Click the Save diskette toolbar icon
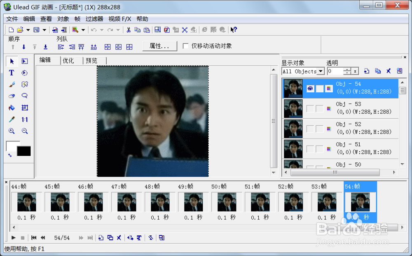 coord(36,30)
